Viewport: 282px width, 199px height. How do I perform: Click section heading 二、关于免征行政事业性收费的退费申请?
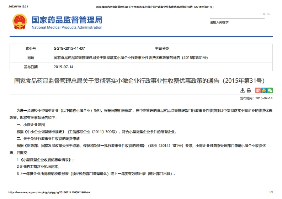point(48,138)
